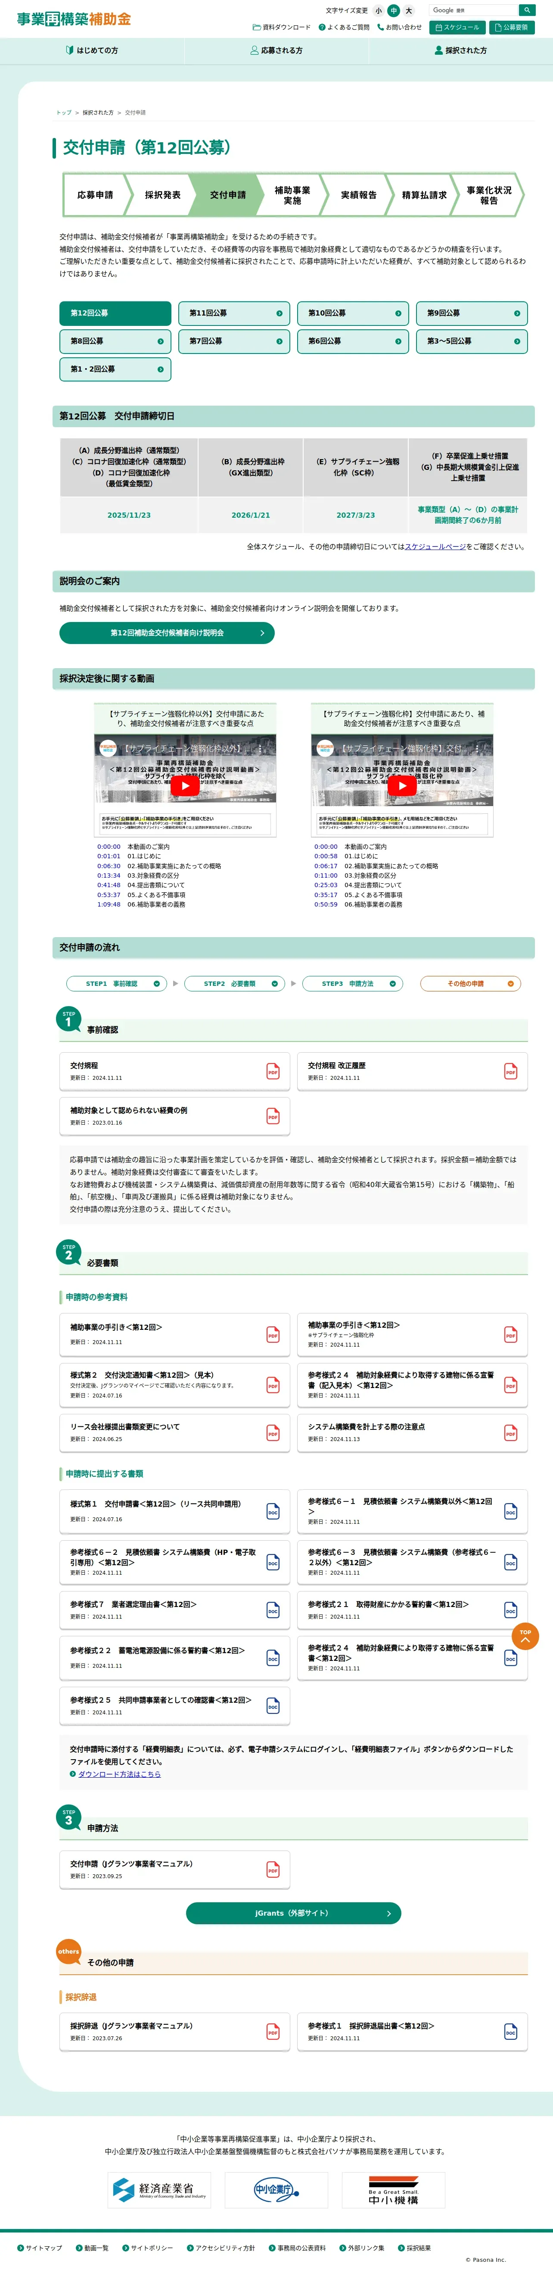Download DOC icon for 参考様式２２ 蓄電池電源設備
Screen dimensions: 553x2273
pyautogui.click(x=273, y=1658)
